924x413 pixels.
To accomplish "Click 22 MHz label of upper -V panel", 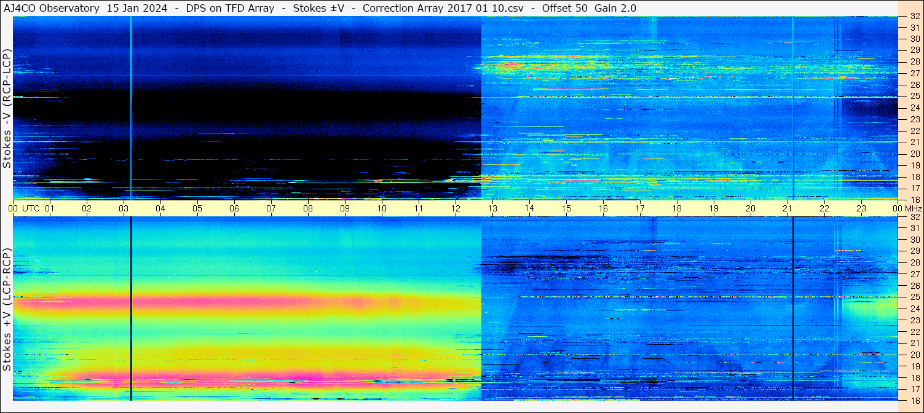I will point(914,131).
